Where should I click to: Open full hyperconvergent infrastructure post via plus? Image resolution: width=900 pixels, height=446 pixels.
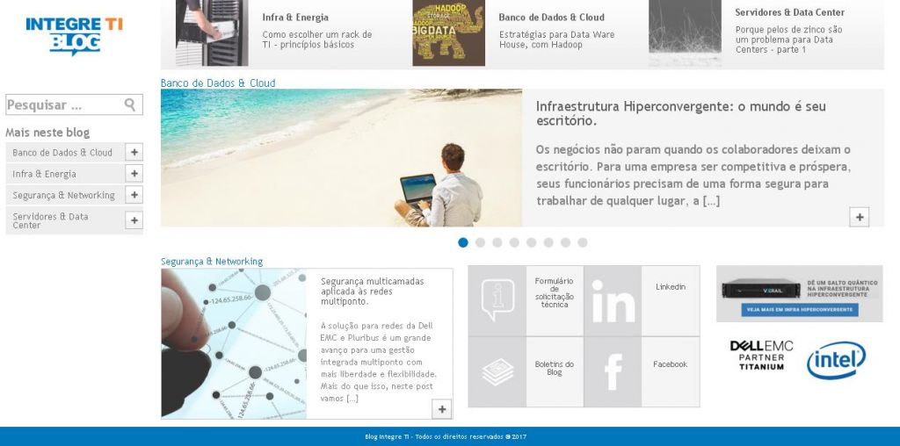860,217
